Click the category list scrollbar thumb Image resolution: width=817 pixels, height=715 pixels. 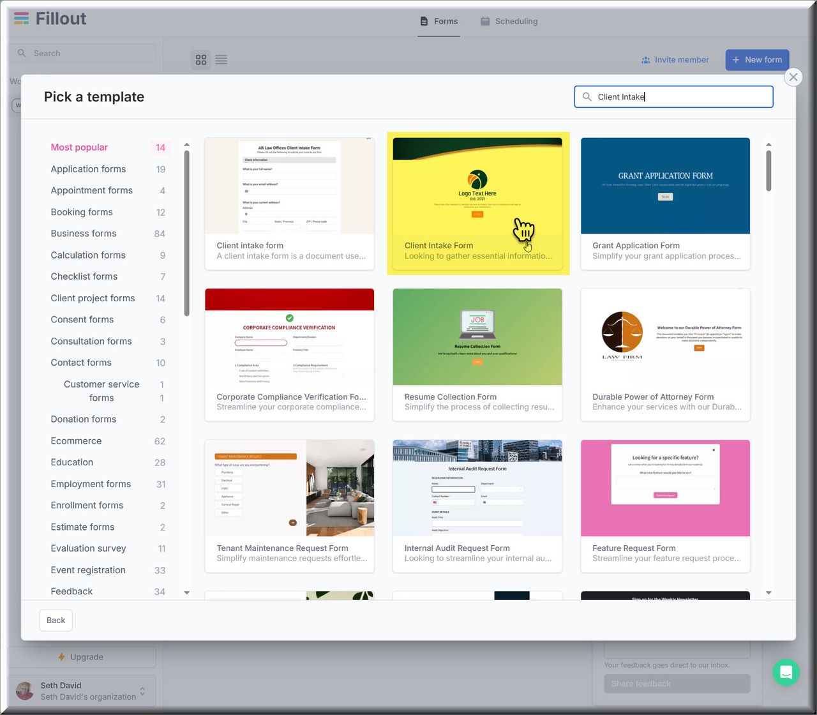pyautogui.click(x=186, y=233)
